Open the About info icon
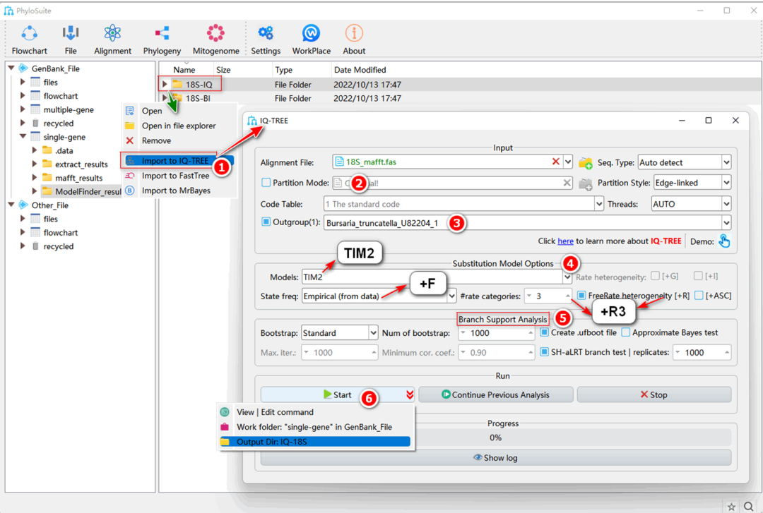This screenshot has width=763, height=513. tap(354, 34)
